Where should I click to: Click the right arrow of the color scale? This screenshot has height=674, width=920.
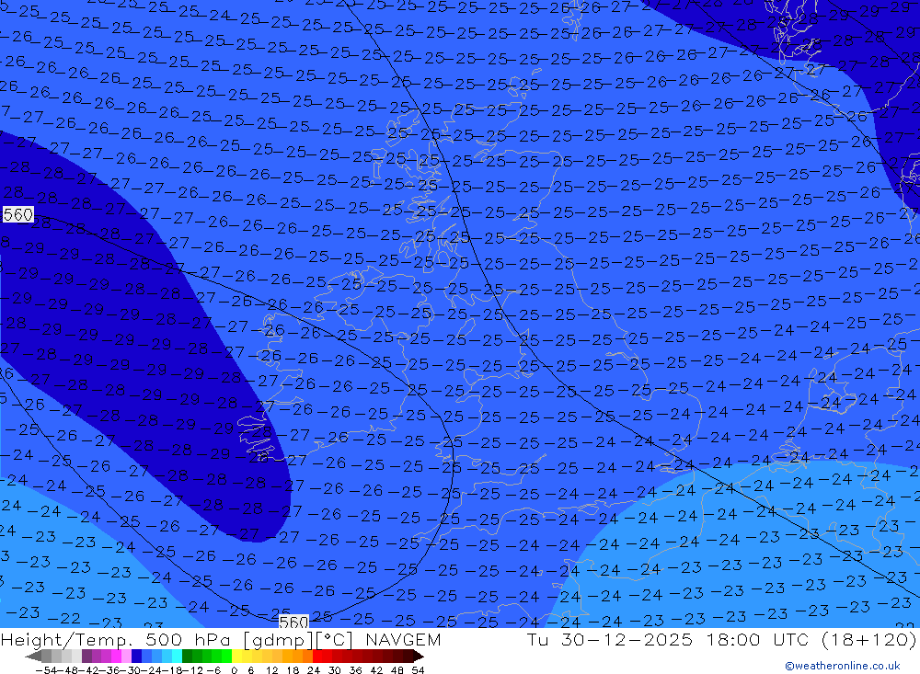pyautogui.click(x=418, y=657)
